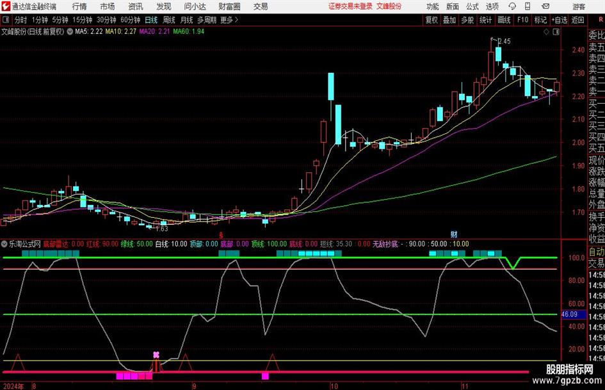Click the 标记 mark button
Viewport: 605px width, 390px height.
click(x=540, y=20)
